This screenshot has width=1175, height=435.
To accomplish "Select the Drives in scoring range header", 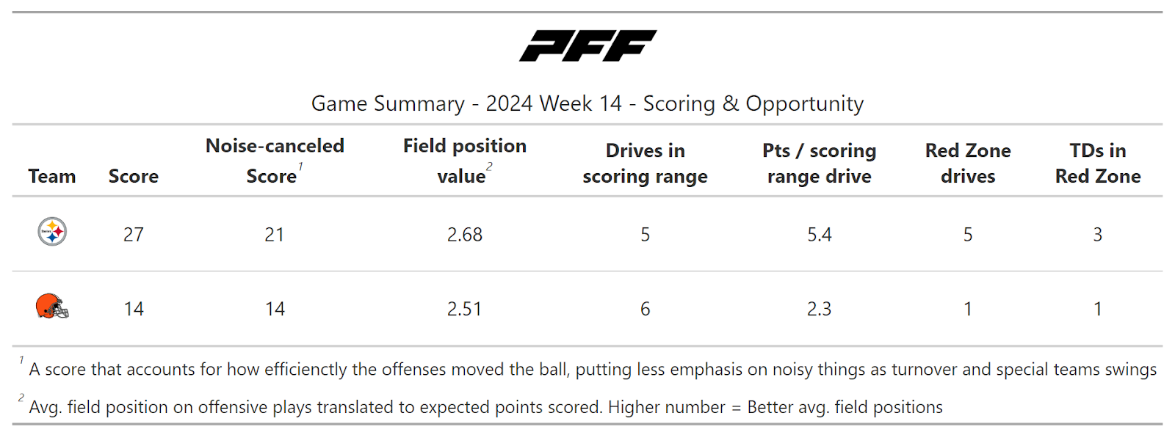I will [x=645, y=163].
